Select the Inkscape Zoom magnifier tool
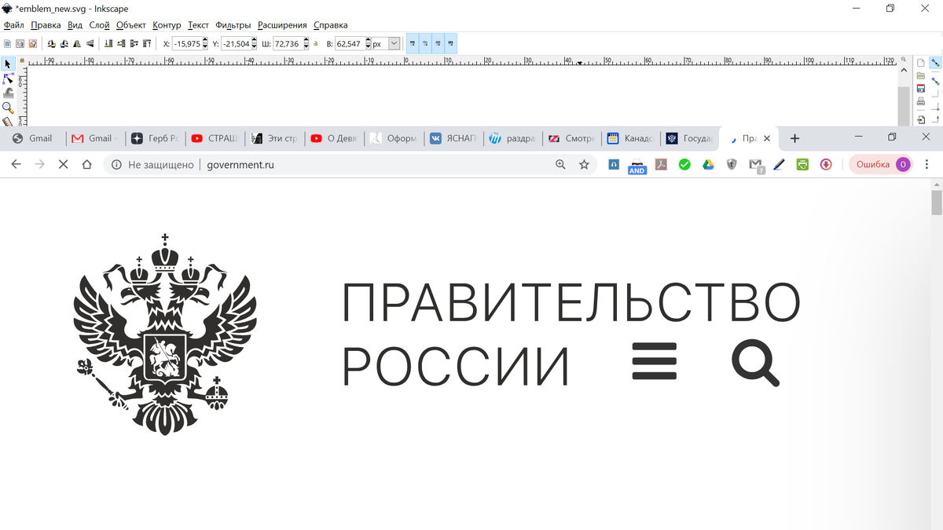This screenshot has width=943, height=530. (8, 108)
